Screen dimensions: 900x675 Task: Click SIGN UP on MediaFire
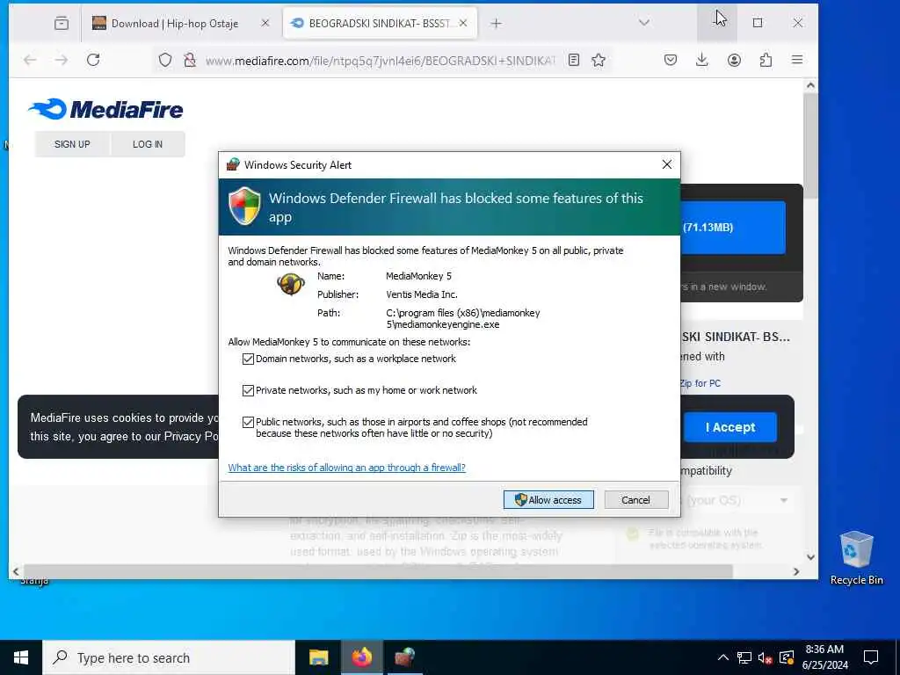pos(72,144)
